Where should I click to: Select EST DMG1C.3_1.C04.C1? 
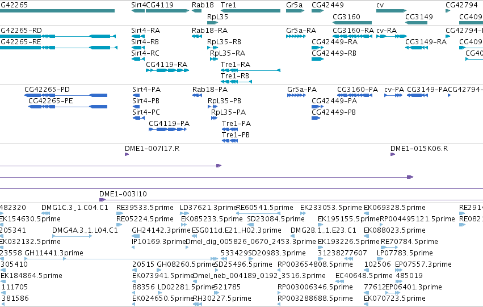point(45,213)
